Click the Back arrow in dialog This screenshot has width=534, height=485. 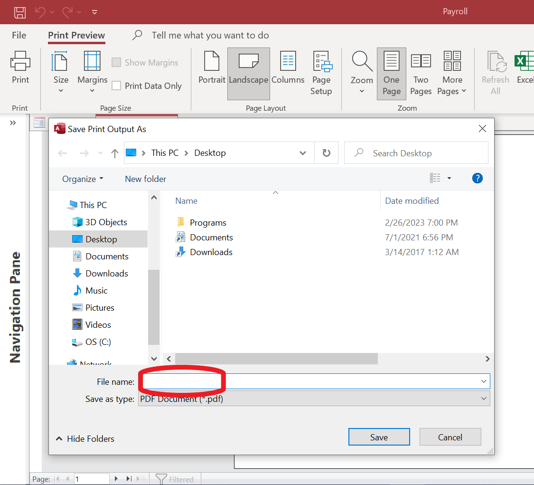[62, 153]
